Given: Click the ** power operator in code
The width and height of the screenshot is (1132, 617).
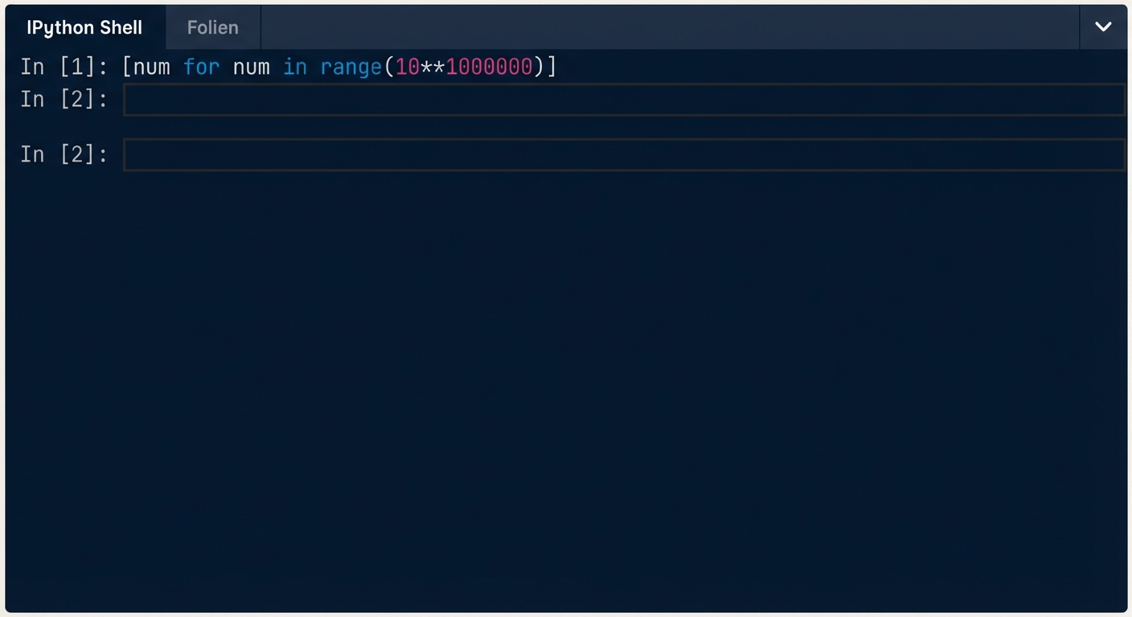Looking at the screenshot, I should coord(433,67).
